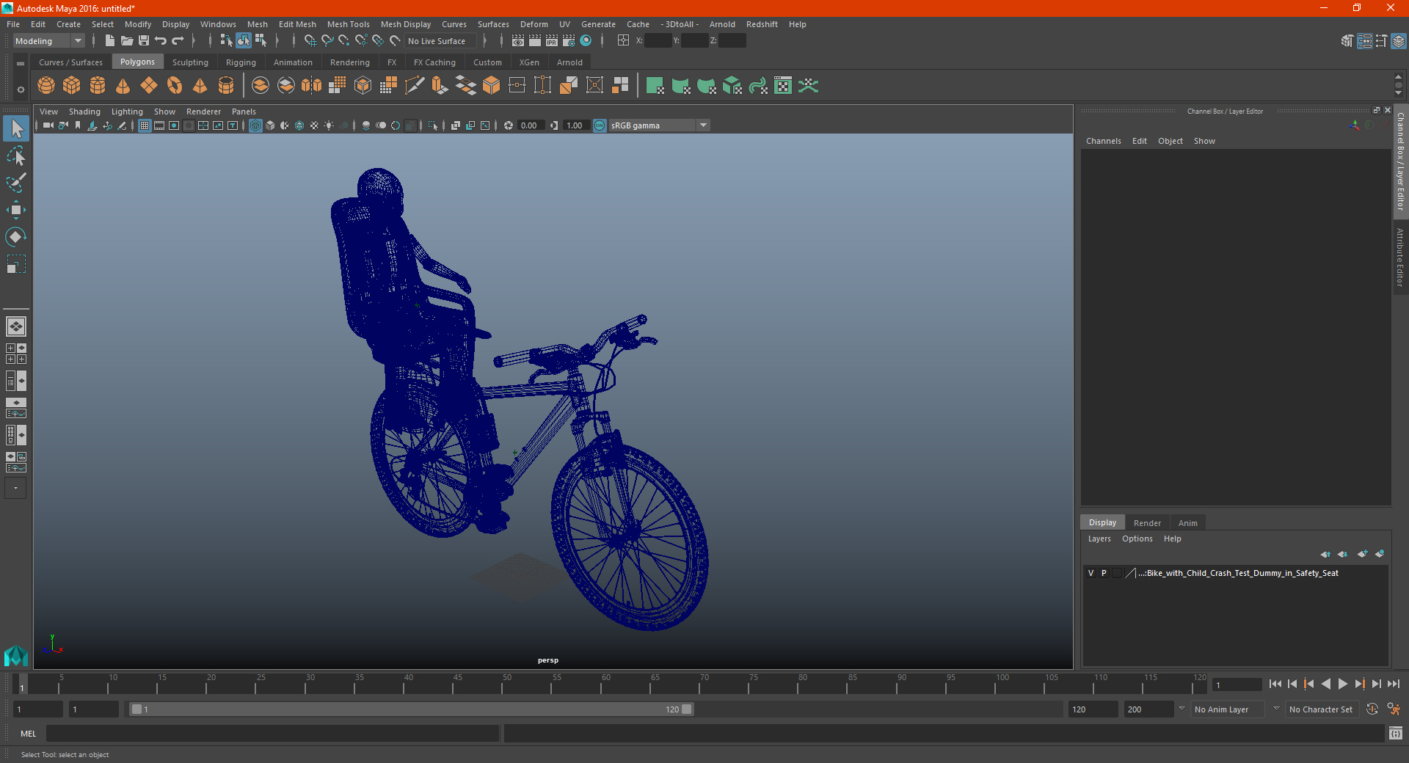Image resolution: width=1409 pixels, height=763 pixels.
Task: Choose the Select tool arrow
Action: click(15, 128)
